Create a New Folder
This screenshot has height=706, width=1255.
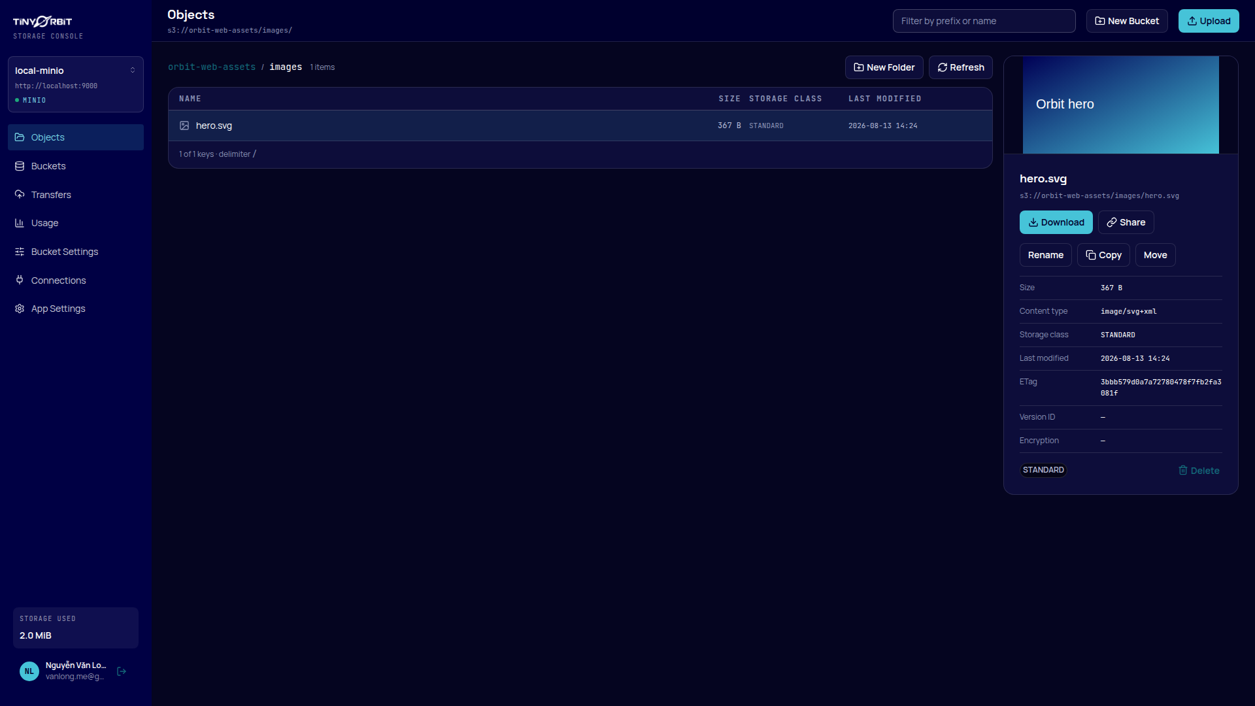pos(884,67)
